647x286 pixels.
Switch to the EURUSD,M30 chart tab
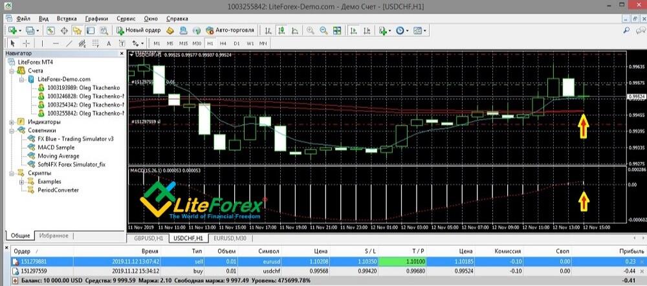[x=231, y=239]
